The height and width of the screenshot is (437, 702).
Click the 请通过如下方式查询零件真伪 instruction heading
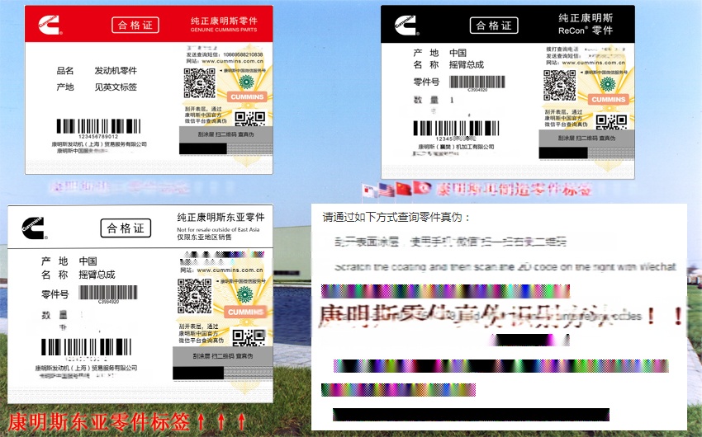tap(396, 218)
